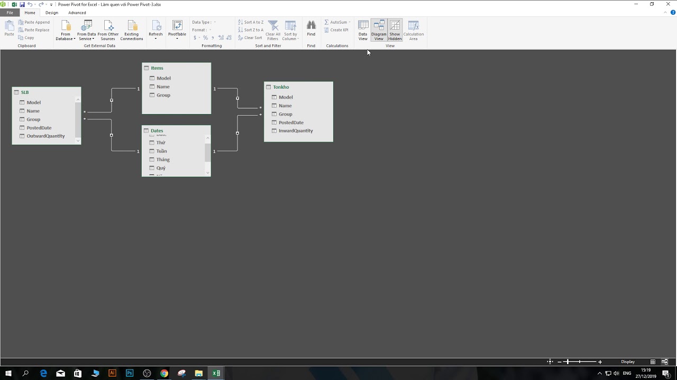Click the Fit to Screen icon
Screen dimensions: 677x380
[x=550, y=362]
